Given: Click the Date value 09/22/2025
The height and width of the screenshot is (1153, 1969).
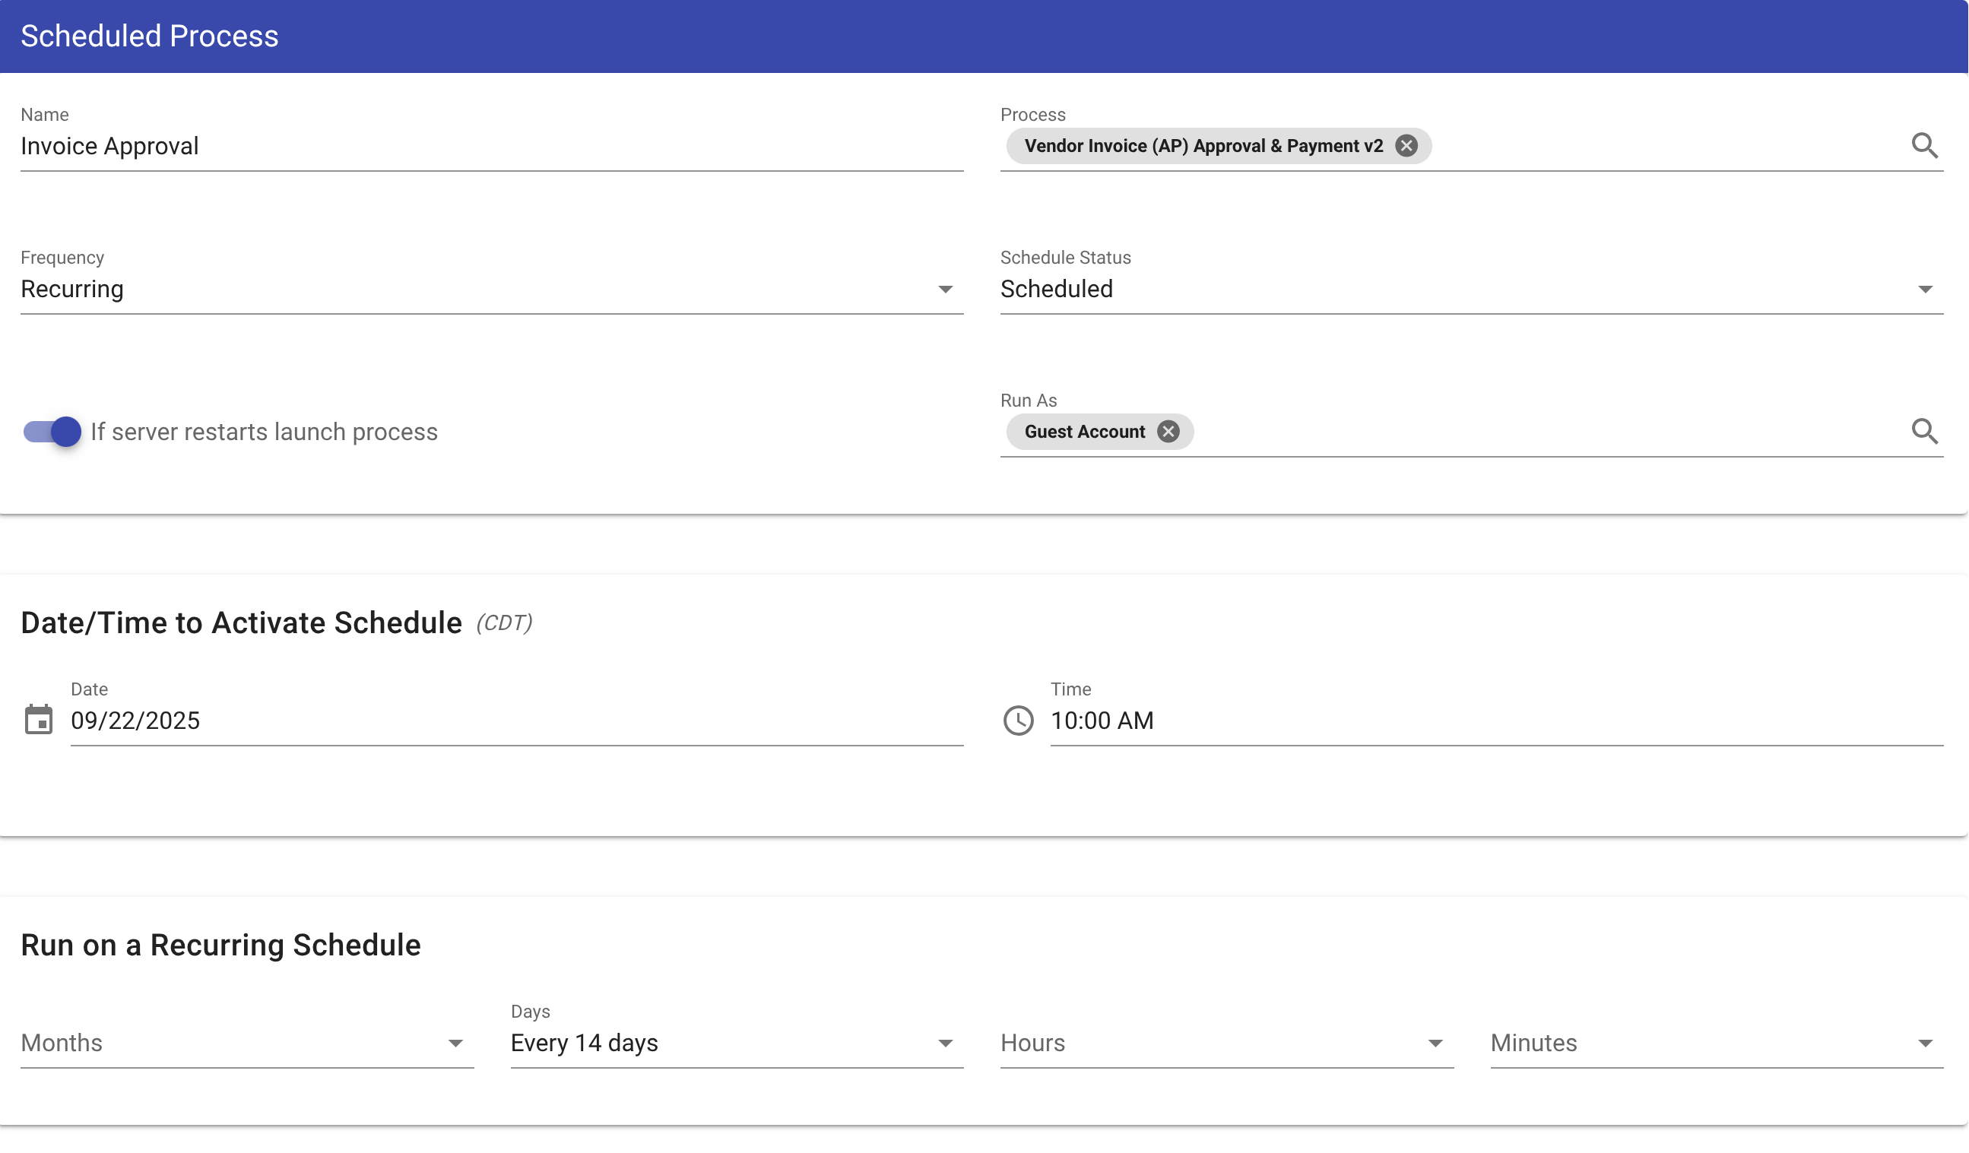Looking at the screenshot, I should click(136, 721).
